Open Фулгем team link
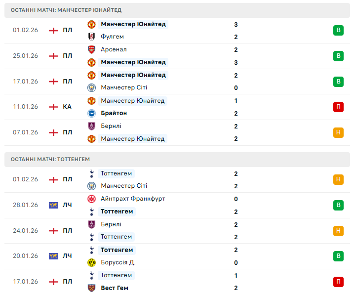The width and height of the screenshot is (354, 295). pyautogui.click(x=112, y=37)
